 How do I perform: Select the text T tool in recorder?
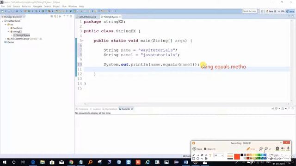click(x=210, y=155)
